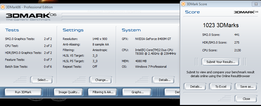Click Feature Tests count 0 of 7

click(48, 60)
